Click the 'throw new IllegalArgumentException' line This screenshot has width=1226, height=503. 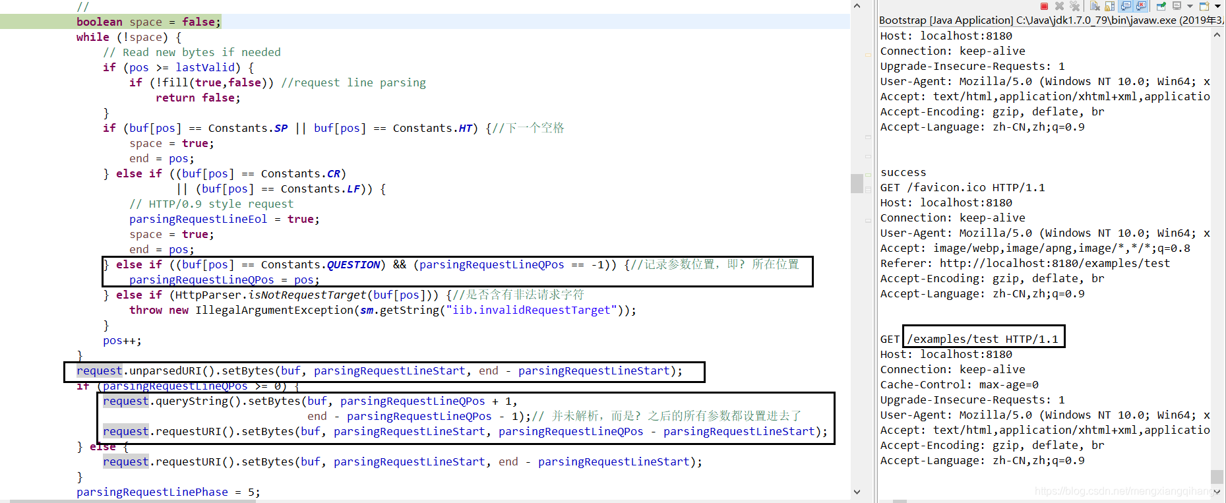click(x=383, y=310)
